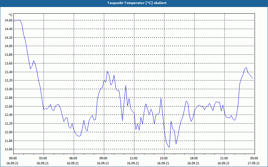Viewport: 268px width, 167px height.
Task: Click the 14,00 y-axis label
Action: (9, 46)
